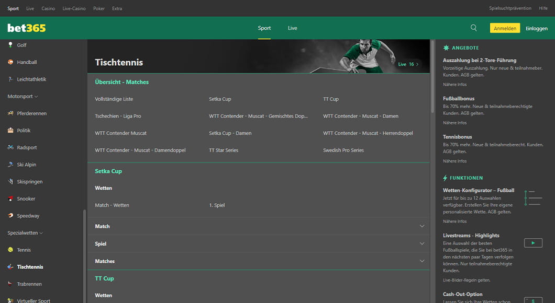The width and height of the screenshot is (555, 303).
Task: Click the TT Cup section heading
Action: click(x=104, y=278)
